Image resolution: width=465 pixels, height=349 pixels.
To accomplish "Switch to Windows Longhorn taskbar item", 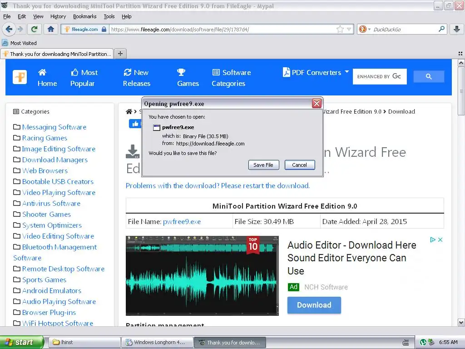I will point(157,342).
